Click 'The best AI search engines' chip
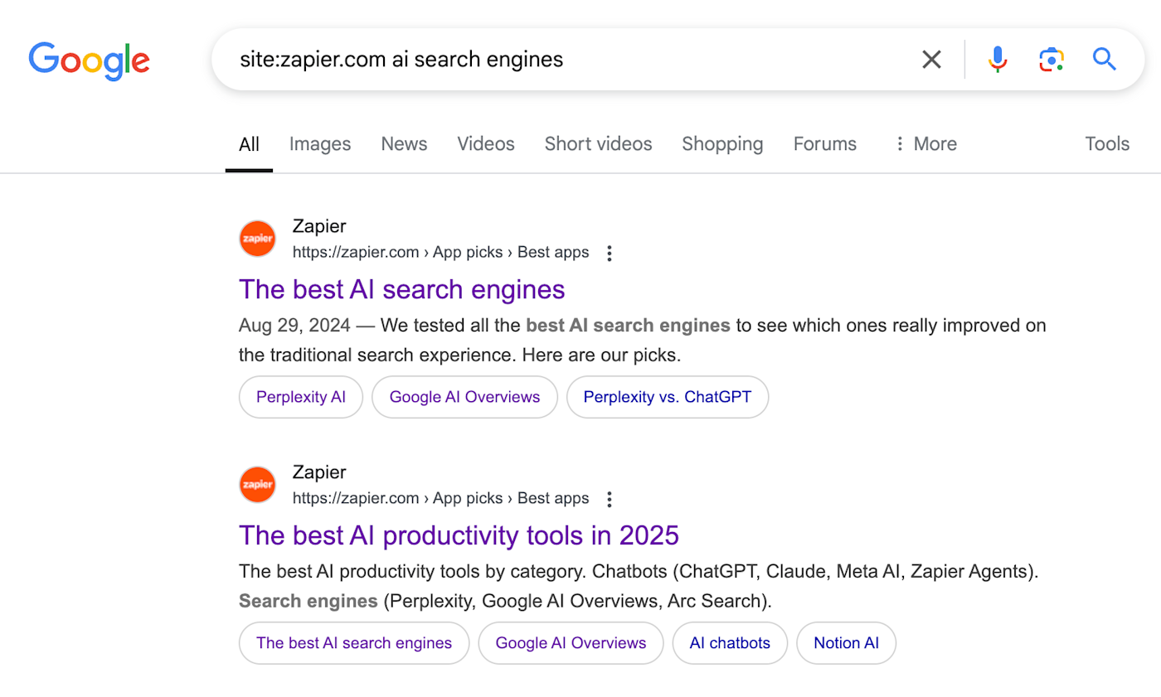1161x697 pixels. point(354,643)
